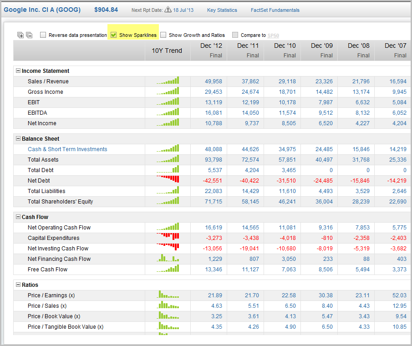Click the Sales / Revenue sparkline chart
The image size is (412, 346).
pyautogui.click(x=167, y=81)
